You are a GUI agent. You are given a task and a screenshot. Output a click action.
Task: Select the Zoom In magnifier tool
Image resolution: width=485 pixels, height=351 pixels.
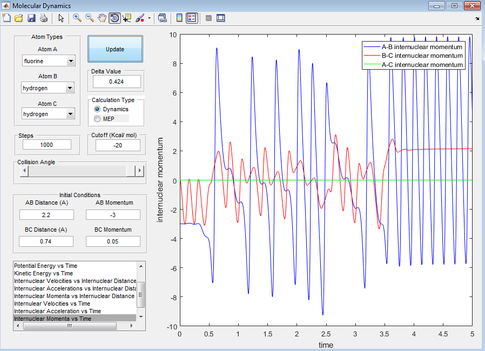[x=77, y=18]
